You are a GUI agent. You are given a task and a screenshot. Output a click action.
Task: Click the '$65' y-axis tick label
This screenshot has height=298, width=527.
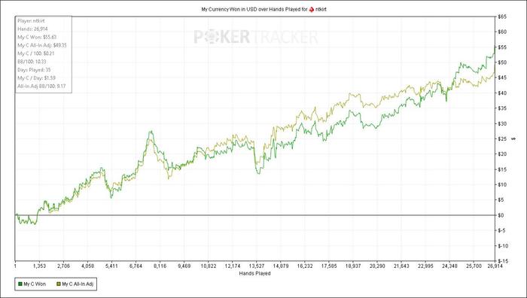(502, 17)
